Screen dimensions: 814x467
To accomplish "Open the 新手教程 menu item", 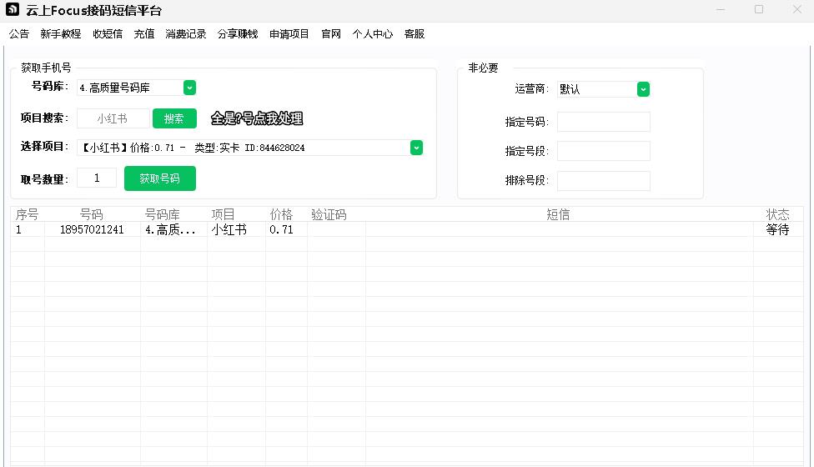I will pos(61,34).
